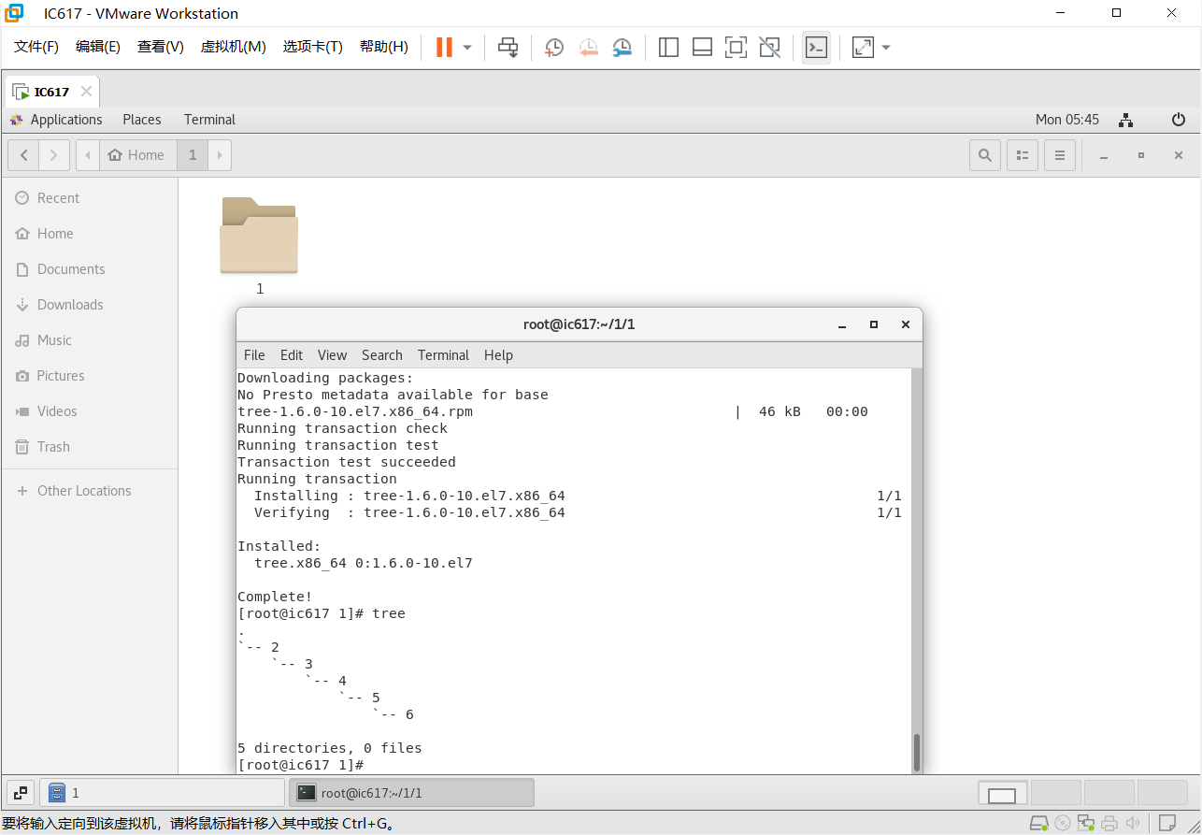Open Recent in the sidebar
The image size is (1202, 835).
(x=89, y=198)
